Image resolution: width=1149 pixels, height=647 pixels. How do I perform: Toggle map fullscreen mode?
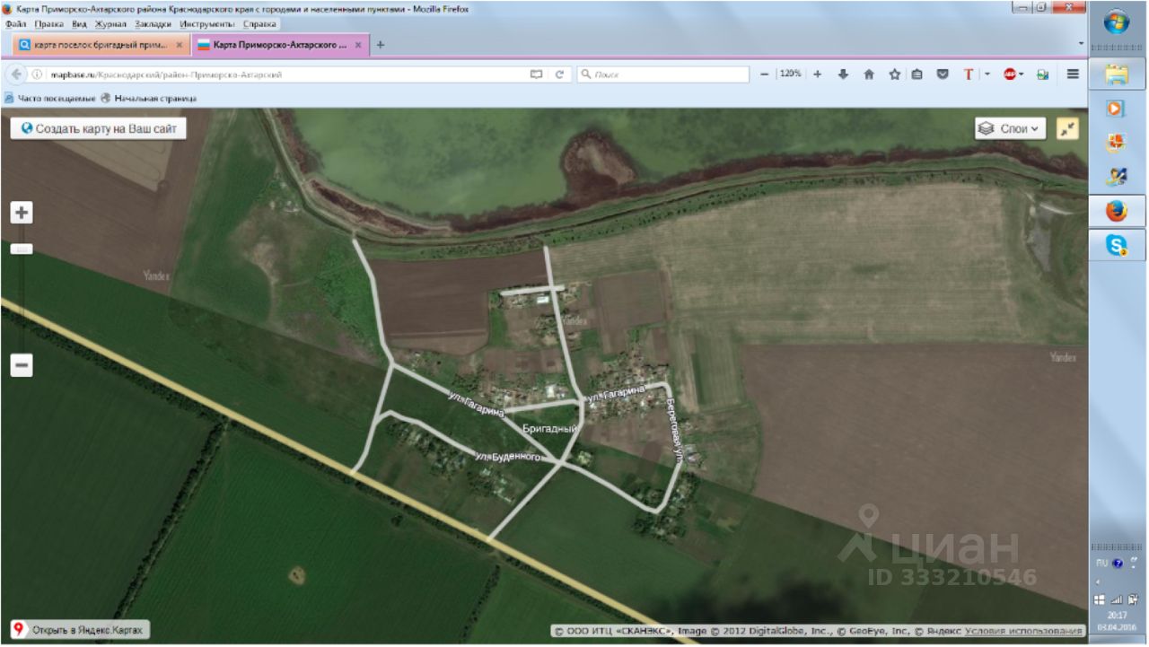point(1068,128)
